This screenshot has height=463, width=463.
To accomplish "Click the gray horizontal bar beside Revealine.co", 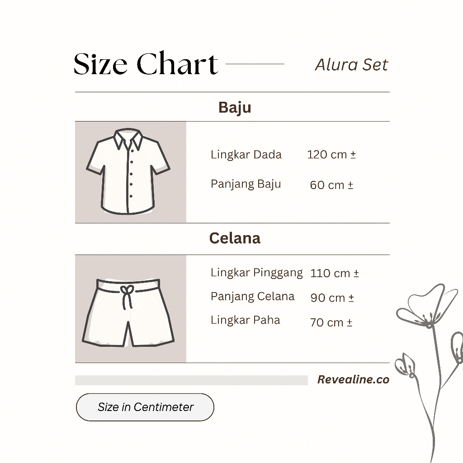I will tap(191, 380).
